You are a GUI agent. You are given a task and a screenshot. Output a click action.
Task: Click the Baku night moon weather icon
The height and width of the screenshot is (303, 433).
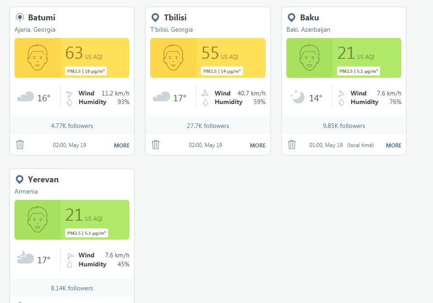pyautogui.click(x=297, y=97)
